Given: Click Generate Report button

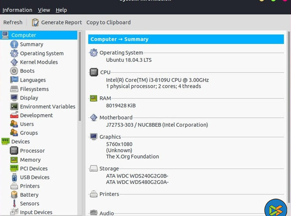Looking at the screenshot, I should click(57, 23).
